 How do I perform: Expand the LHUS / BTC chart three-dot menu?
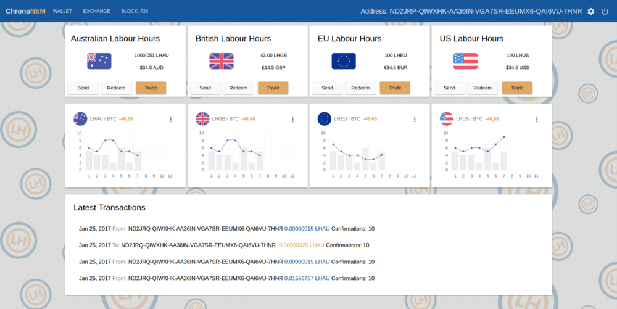point(537,119)
